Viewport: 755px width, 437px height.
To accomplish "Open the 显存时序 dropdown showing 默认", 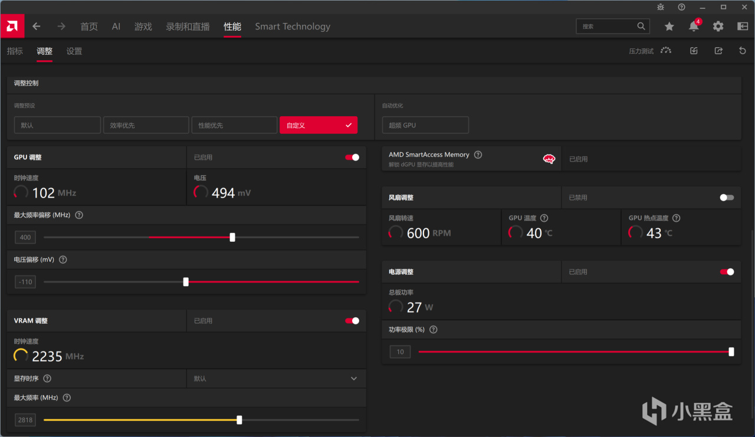I will pos(276,379).
